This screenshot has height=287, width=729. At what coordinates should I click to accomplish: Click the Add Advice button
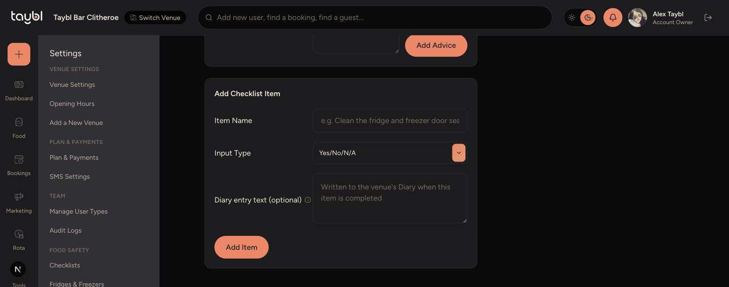pos(436,46)
